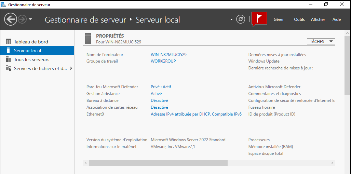Click Dernières mises à jour installées label

[x=277, y=54]
